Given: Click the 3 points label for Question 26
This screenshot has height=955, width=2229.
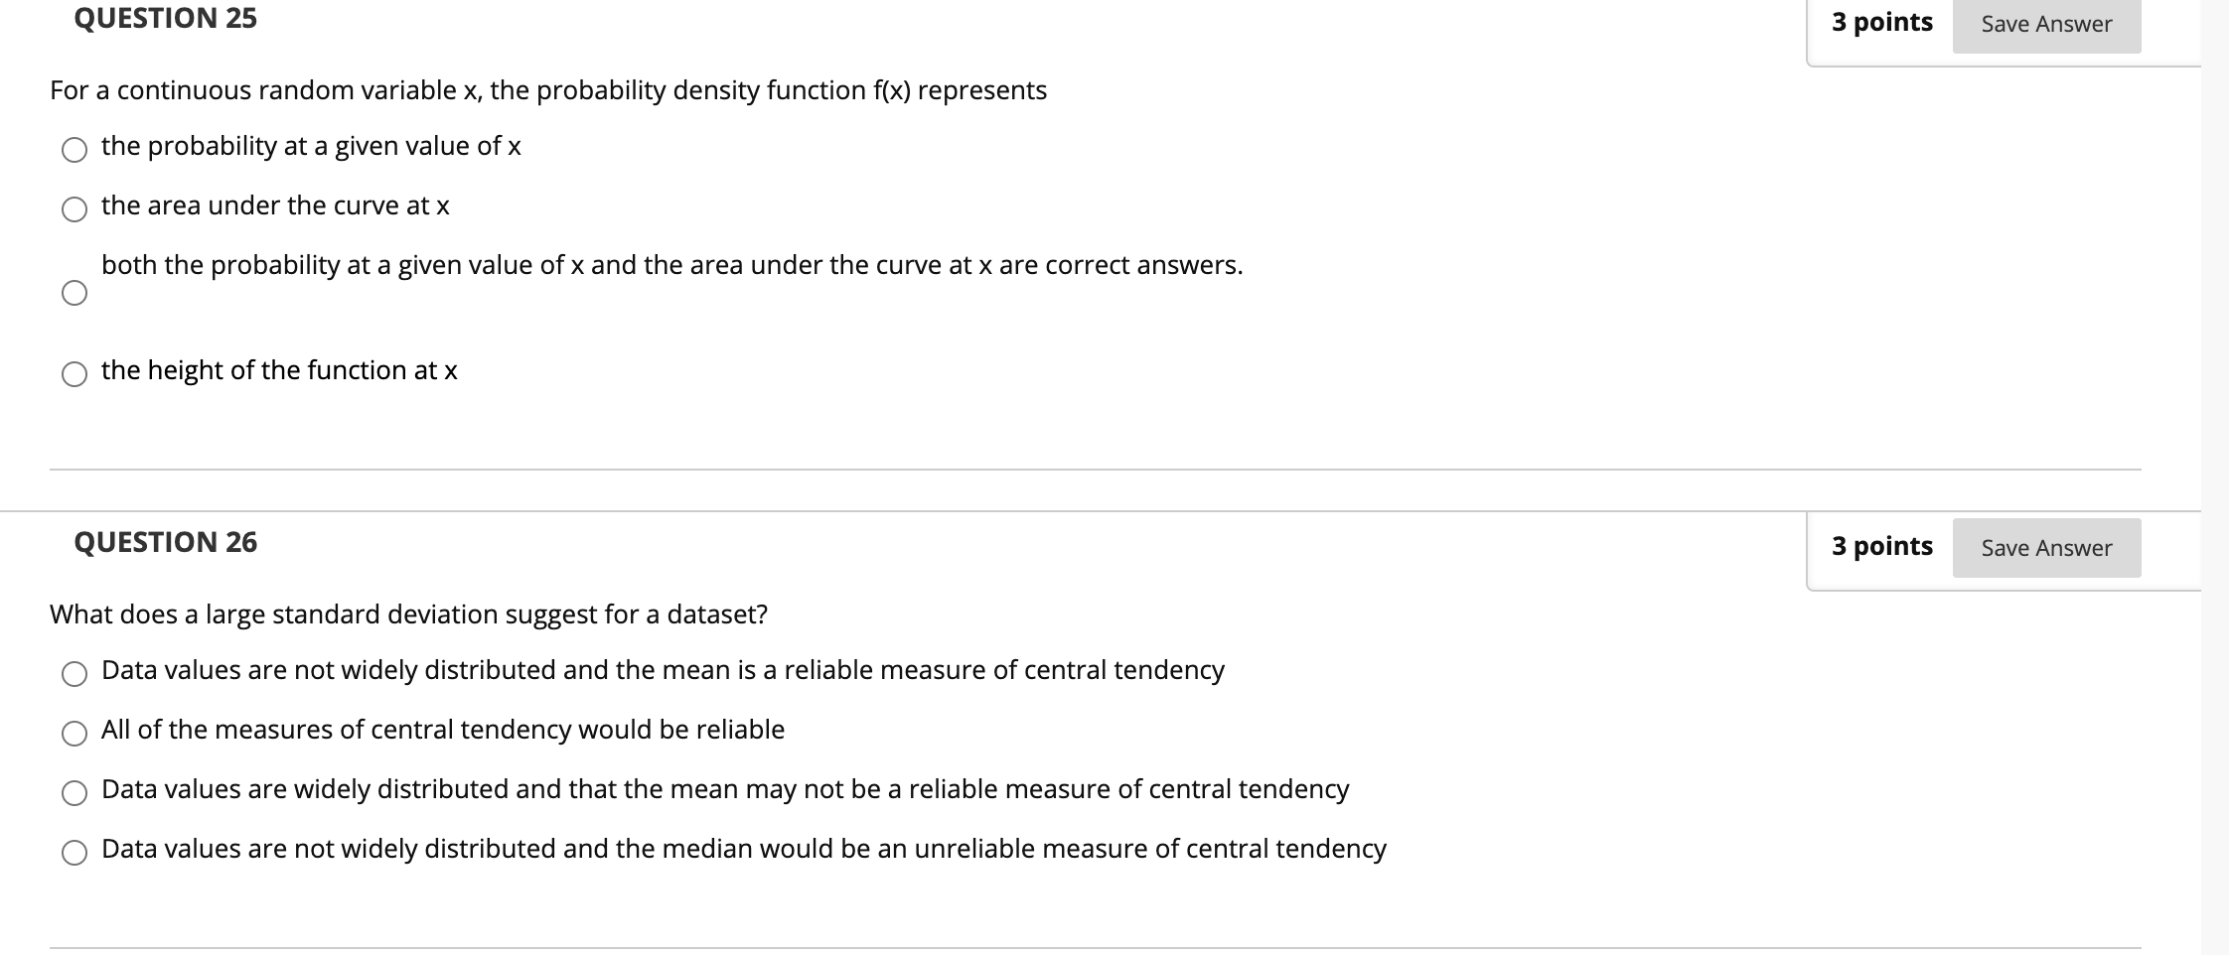Looking at the screenshot, I should click(1882, 546).
